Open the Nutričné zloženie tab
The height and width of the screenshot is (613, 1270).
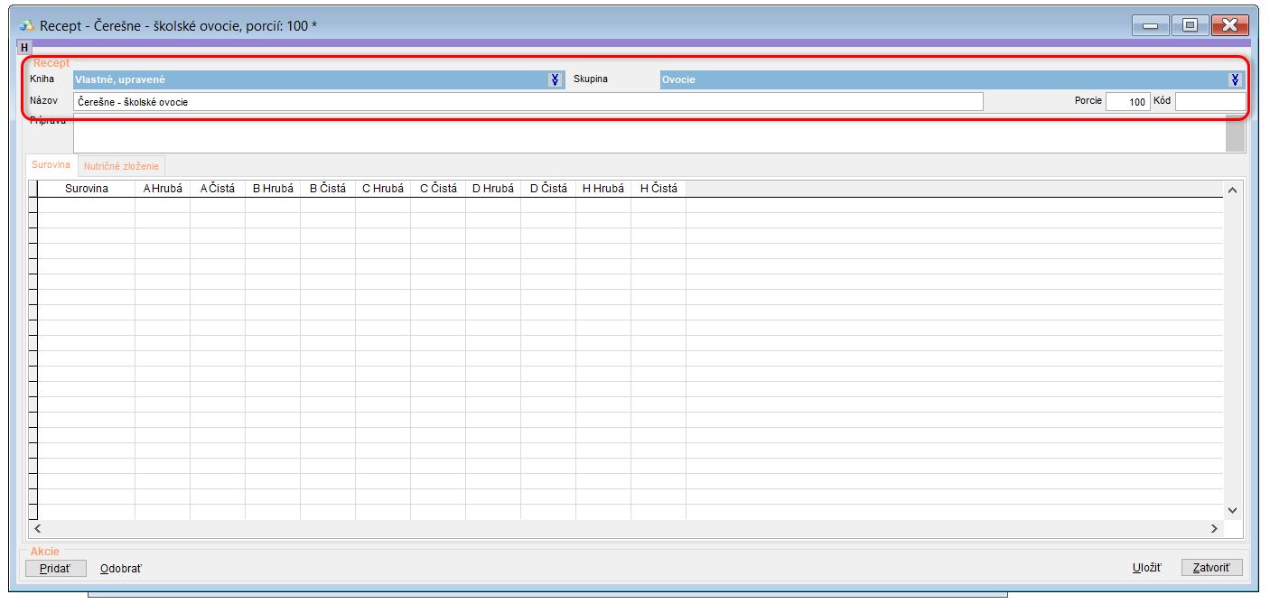pyautogui.click(x=121, y=166)
